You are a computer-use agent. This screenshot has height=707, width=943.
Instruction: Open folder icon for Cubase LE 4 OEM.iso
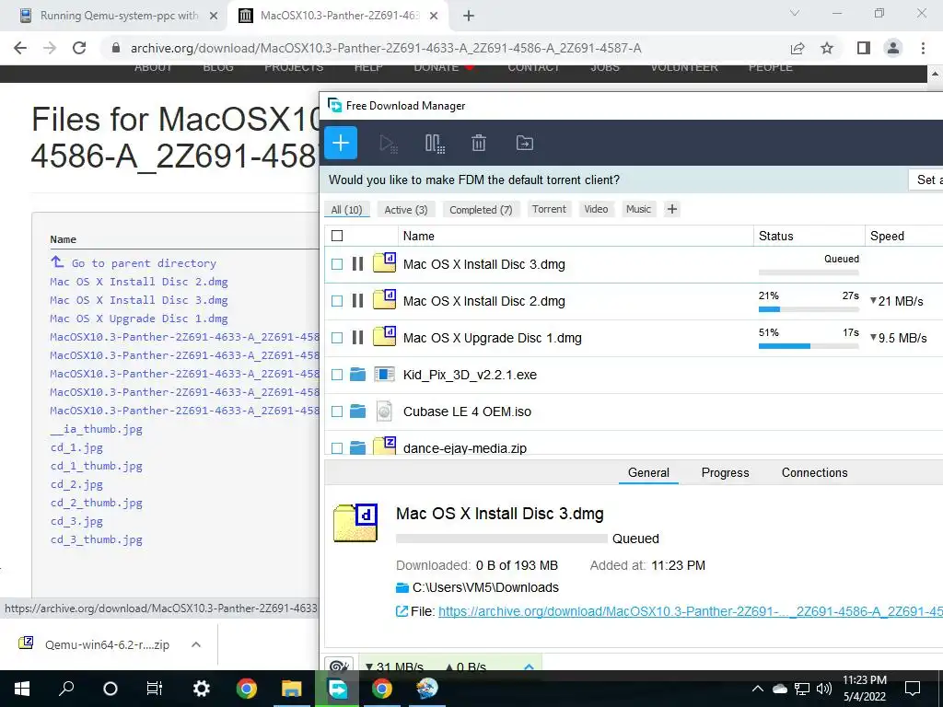358,411
